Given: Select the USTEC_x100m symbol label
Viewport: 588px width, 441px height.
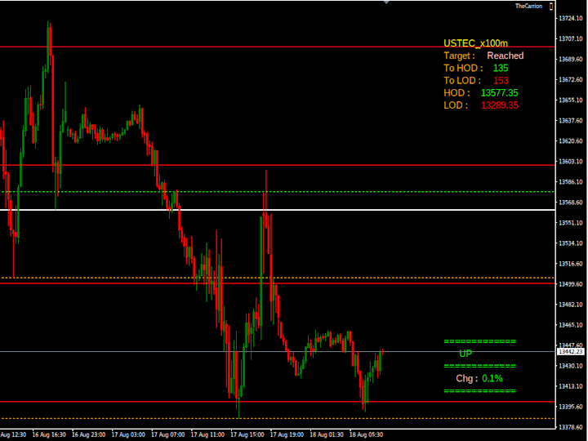Looking at the screenshot, I should click(x=475, y=43).
